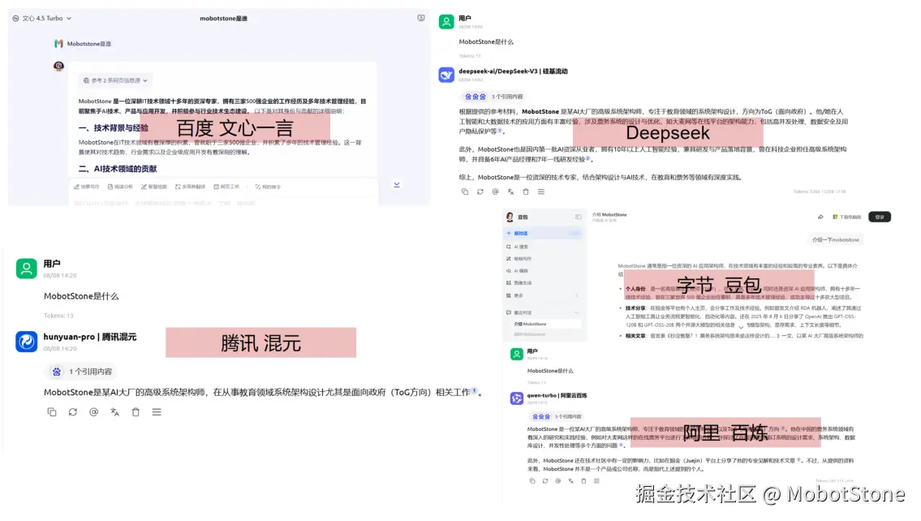Translate the DeepSeek-V3 reply
The image size is (921, 521).
click(510, 192)
